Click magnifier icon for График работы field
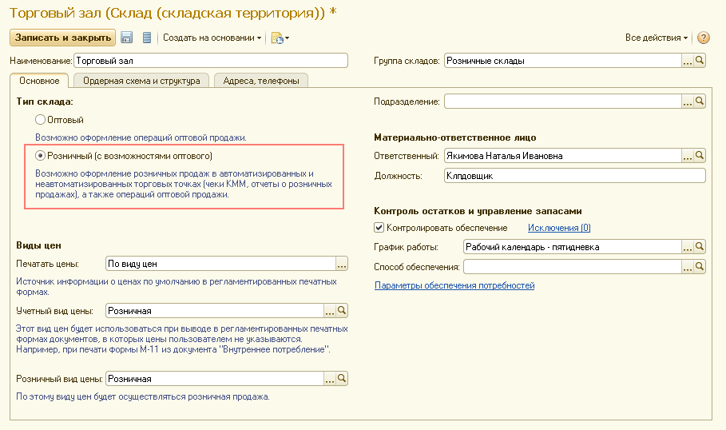This screenshot has width=726, height=430. click(700, 247)
